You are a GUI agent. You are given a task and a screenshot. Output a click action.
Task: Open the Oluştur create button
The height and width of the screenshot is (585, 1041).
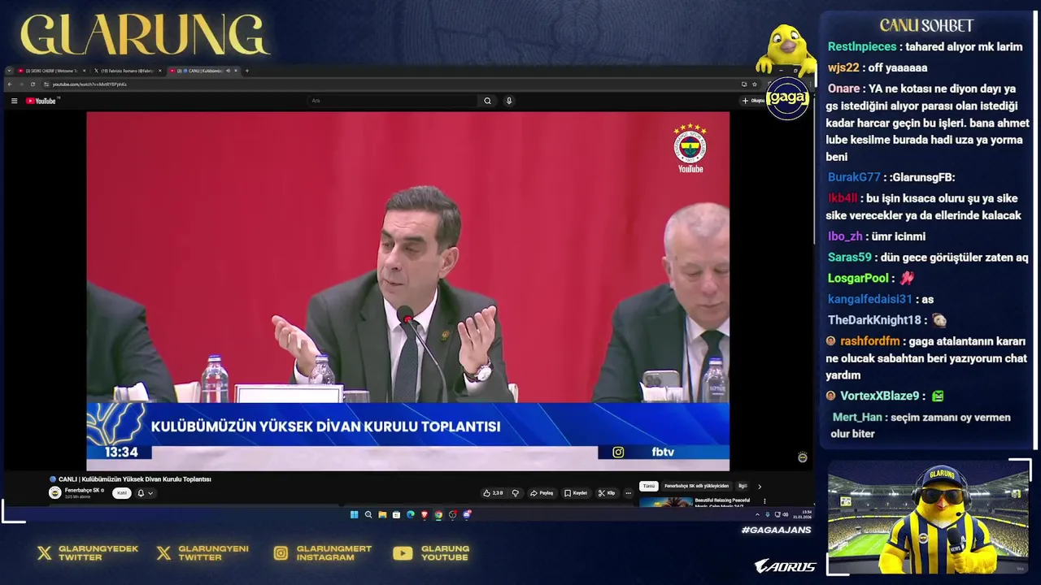click(753, 101)
